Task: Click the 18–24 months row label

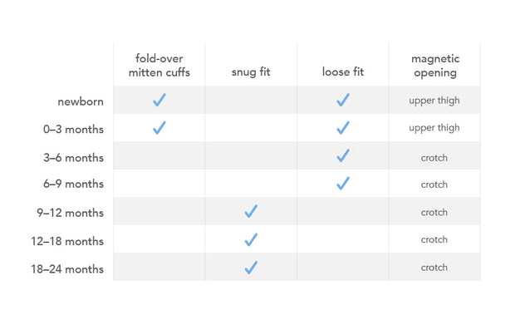Action: tap(67, 269)
